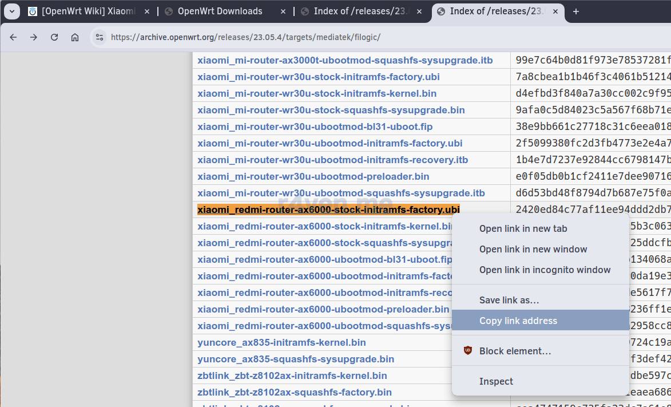Select Open link in incognito window

point(545,270)
